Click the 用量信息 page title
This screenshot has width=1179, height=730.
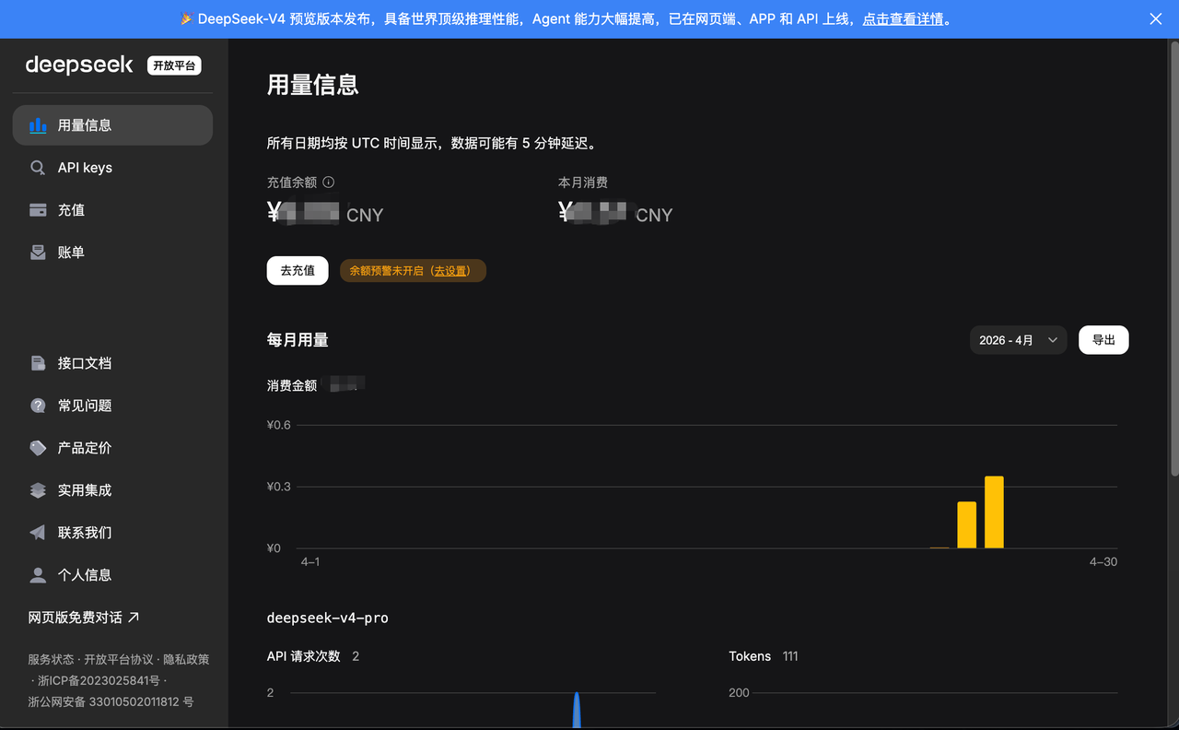313,85
